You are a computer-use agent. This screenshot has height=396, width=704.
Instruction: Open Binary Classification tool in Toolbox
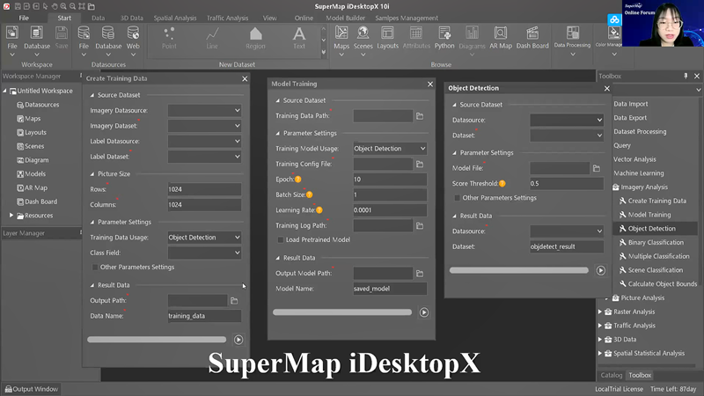[x=656, y=243]
